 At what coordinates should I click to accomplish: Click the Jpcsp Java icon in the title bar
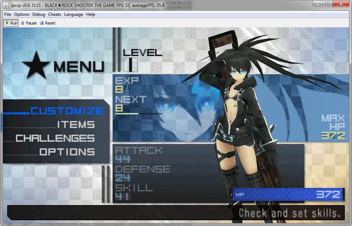pos(6,5)
